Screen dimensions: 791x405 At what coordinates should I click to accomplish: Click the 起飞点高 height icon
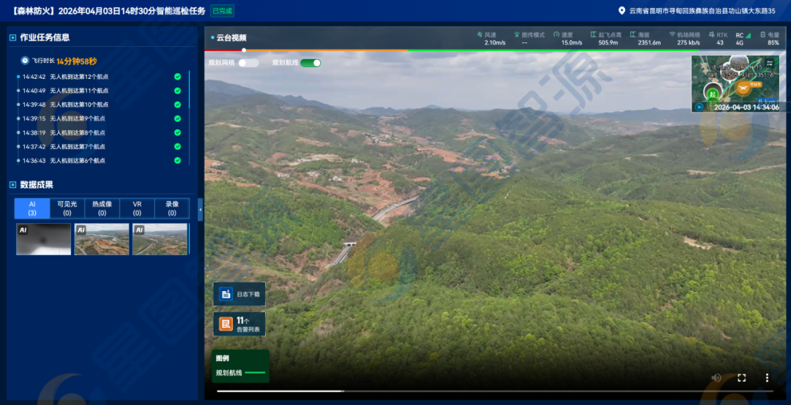(593, 35)
